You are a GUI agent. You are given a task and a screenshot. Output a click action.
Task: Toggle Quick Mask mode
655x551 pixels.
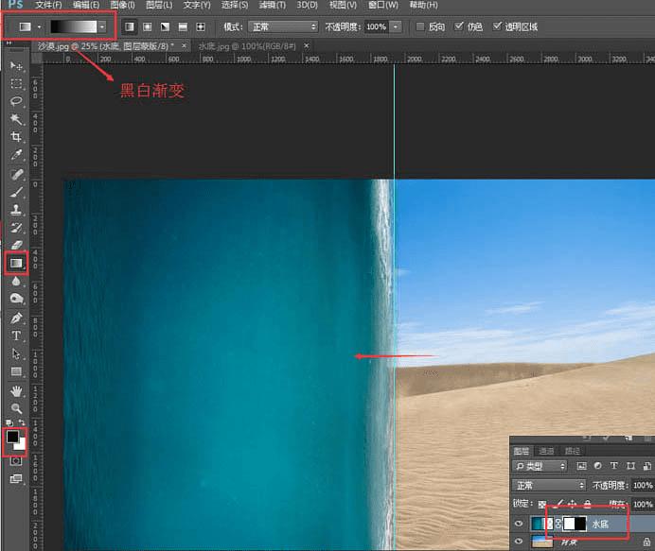click(16, 461)
